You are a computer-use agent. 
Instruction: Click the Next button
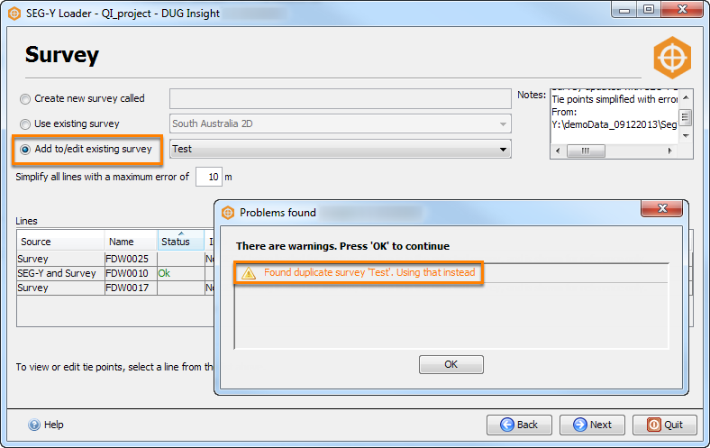[x=592, y=425]
